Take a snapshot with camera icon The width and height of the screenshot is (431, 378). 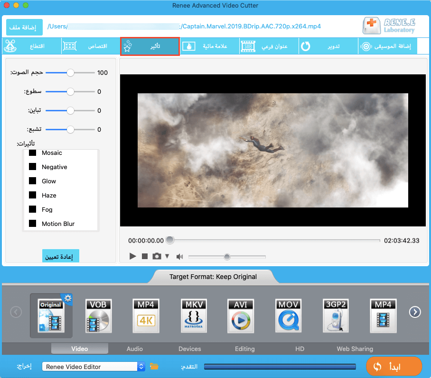point(157,256)
